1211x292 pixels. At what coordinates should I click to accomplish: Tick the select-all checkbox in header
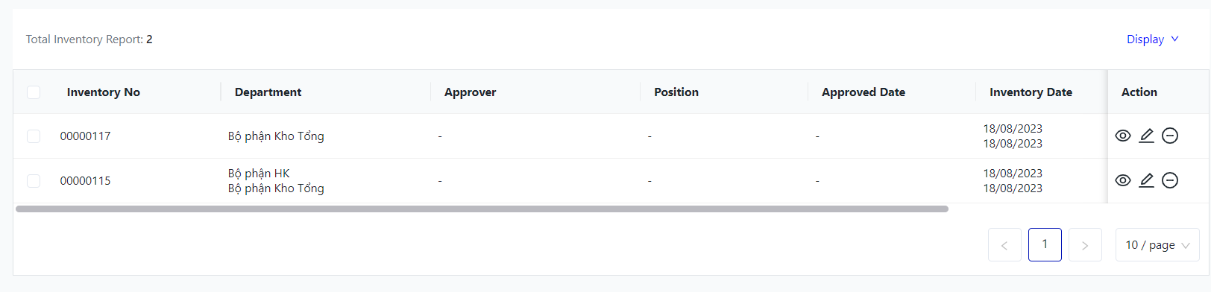click(x=34, y=92)
